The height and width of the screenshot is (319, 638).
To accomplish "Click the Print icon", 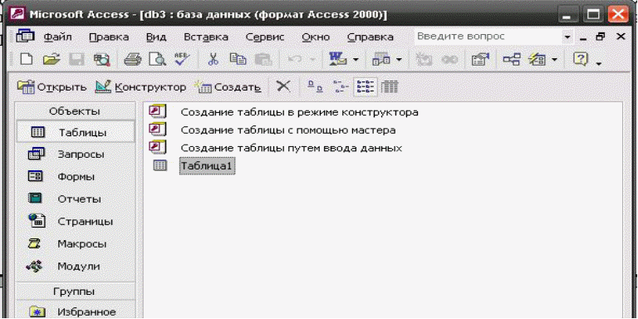I will tap(132, 60).
